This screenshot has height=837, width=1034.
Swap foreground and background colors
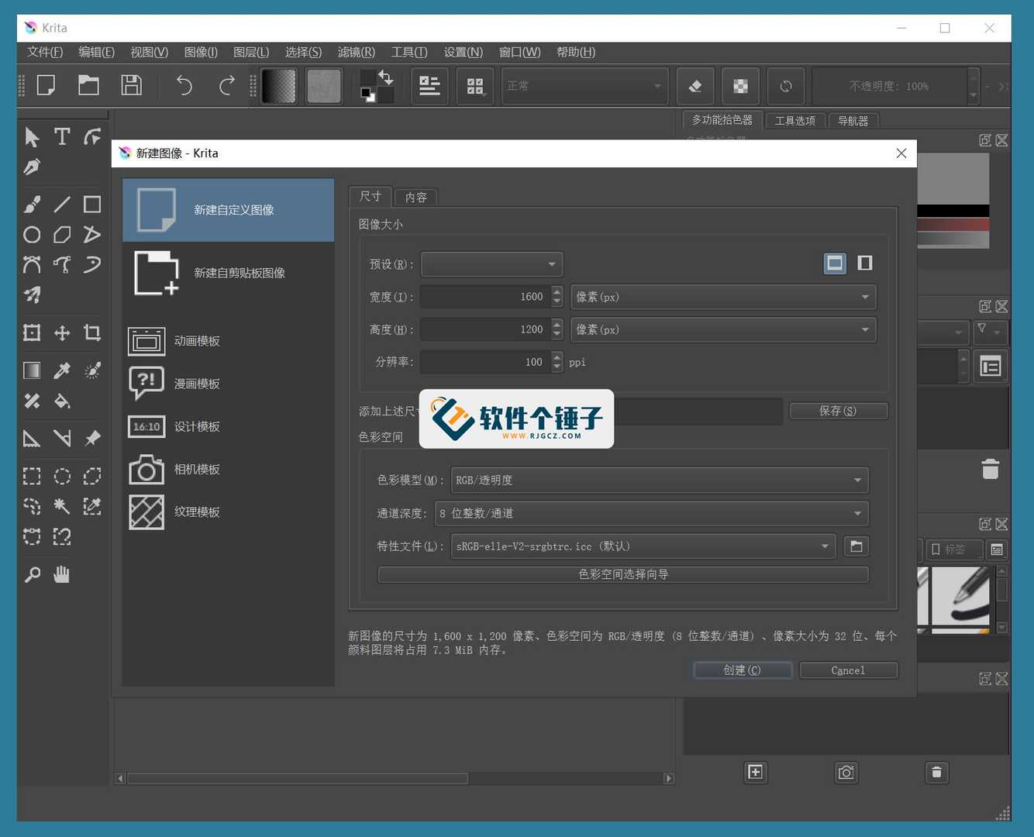click(386, 77)
